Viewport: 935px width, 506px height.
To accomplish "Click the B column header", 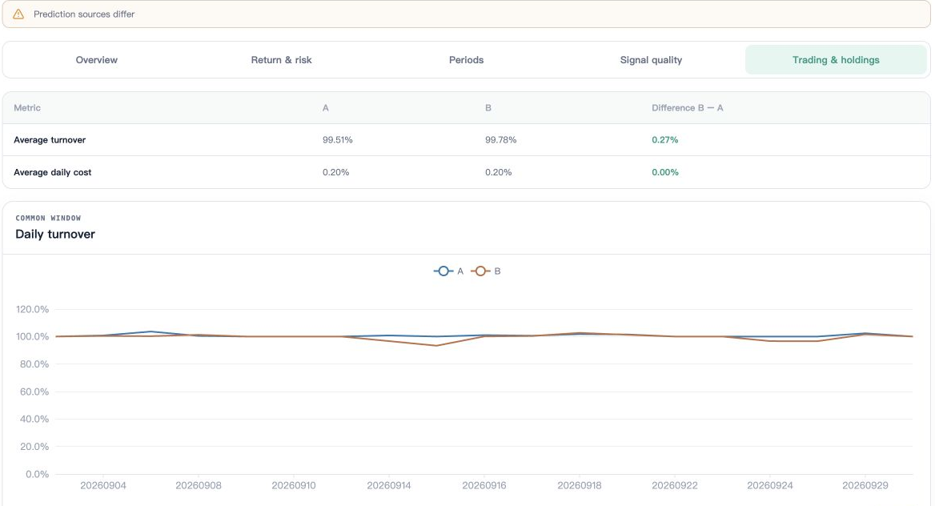I will click(x=488, y=108).
